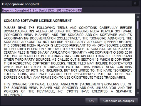The width and height of the screenshot is (141, 106).
Task: Click the OK button
Action: pyautogui.click(x=91, y=101)
